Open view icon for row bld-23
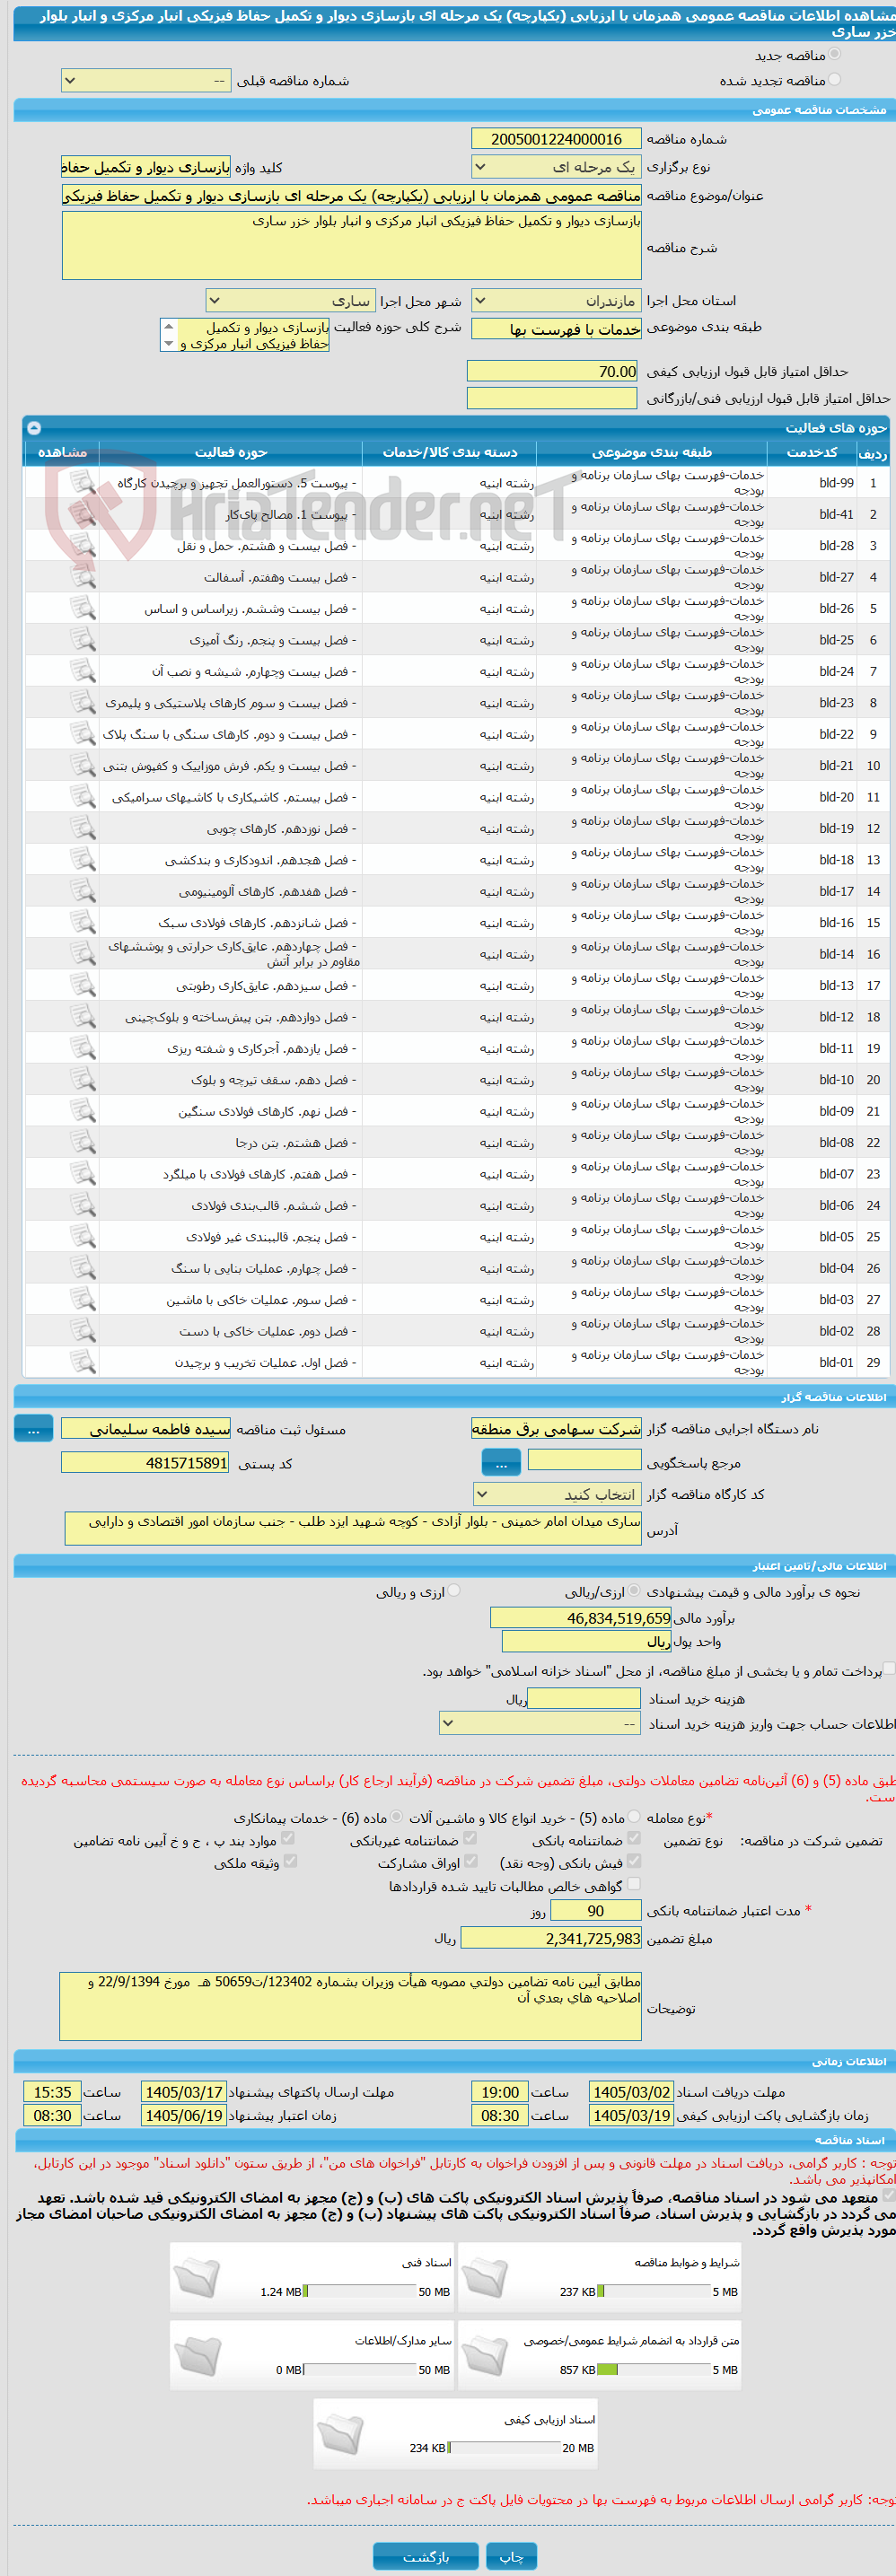Viewport: 896px width, 2576px height. [x=82, y=703]
